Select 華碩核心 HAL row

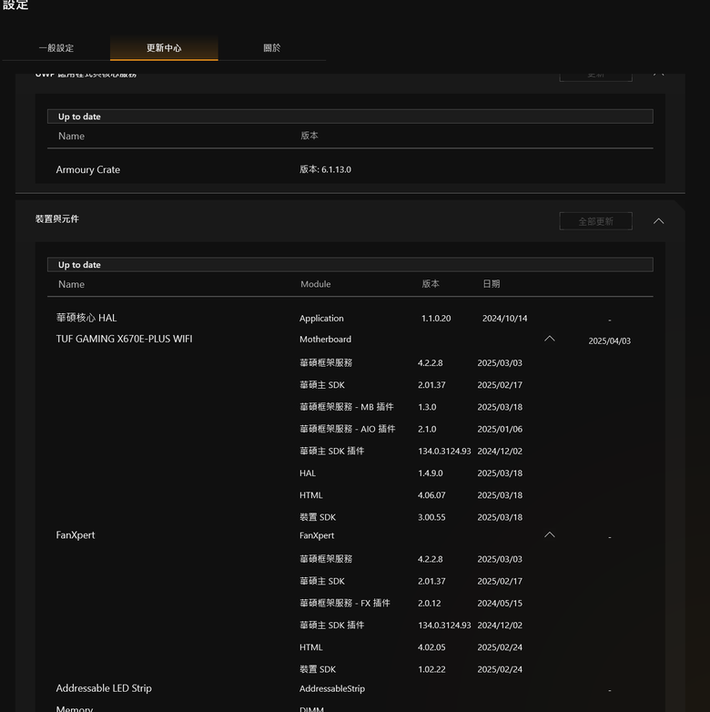coord(350,318)
